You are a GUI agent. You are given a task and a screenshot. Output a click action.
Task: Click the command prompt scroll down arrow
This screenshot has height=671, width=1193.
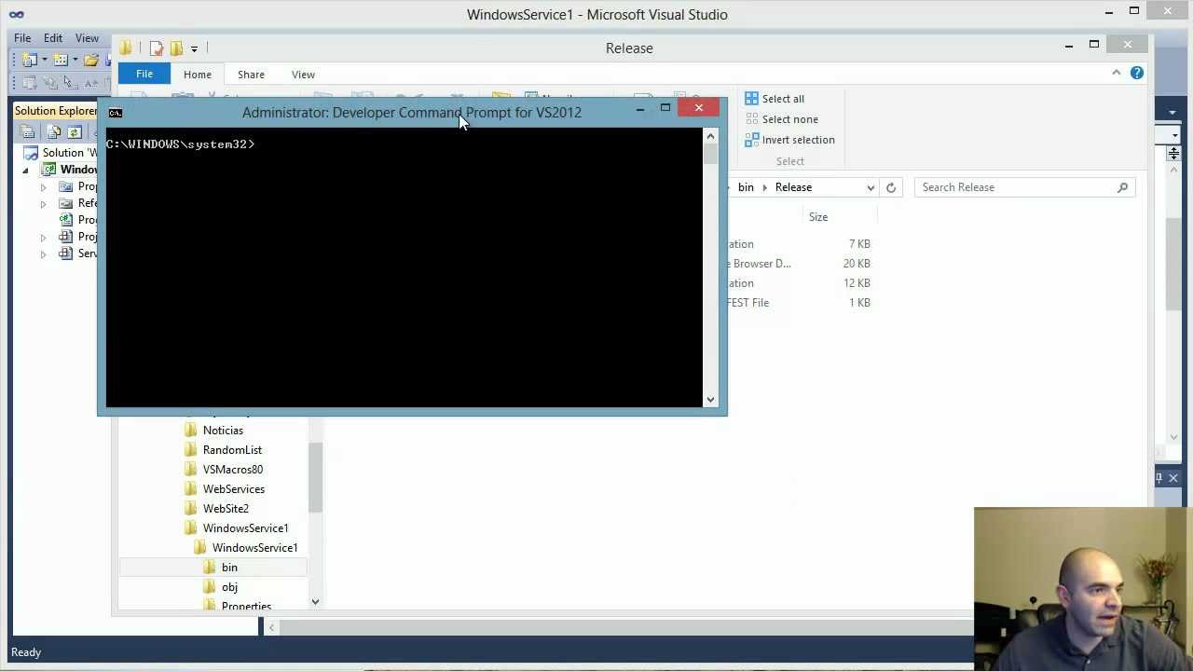point(710,400)
